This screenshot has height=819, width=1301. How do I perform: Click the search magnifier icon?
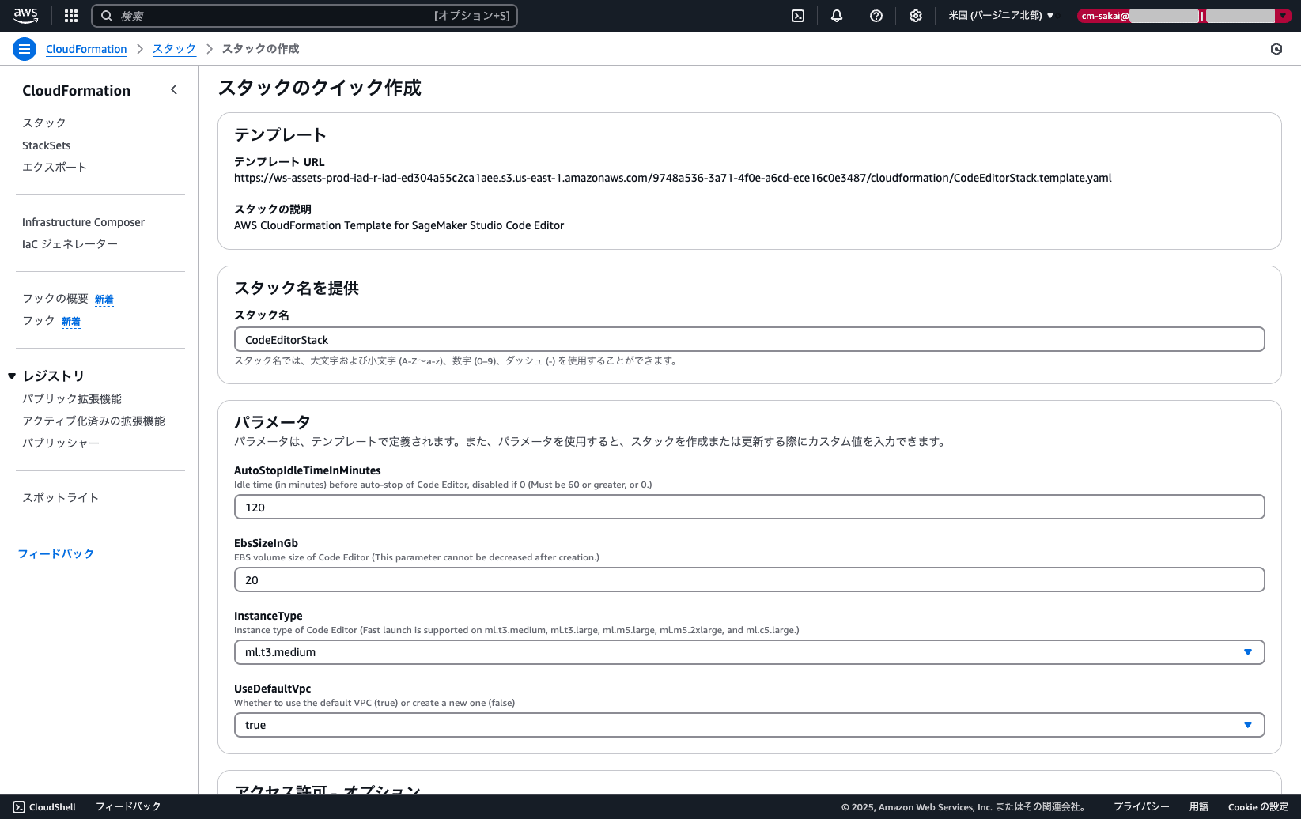[x=107, y=16]
